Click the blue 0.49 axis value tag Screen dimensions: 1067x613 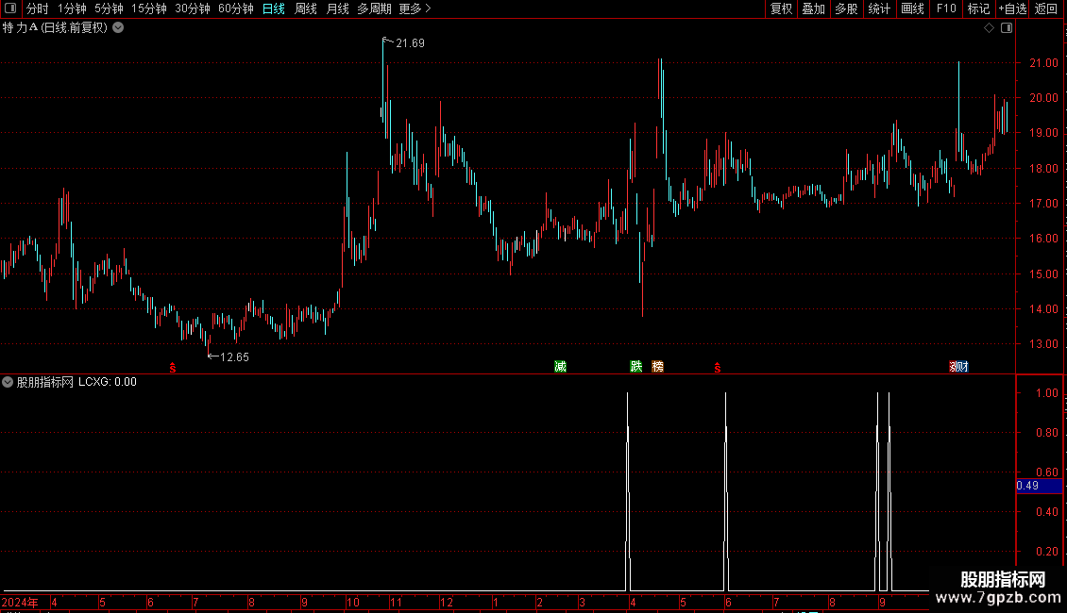coord(1039,486)
